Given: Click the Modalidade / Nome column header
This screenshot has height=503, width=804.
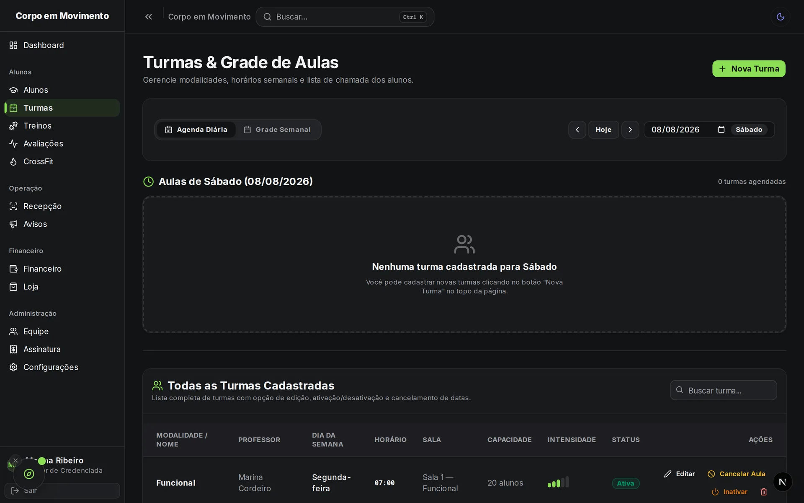Looking at the screenshot, I should pyautogui.click(x=182, y=440).
